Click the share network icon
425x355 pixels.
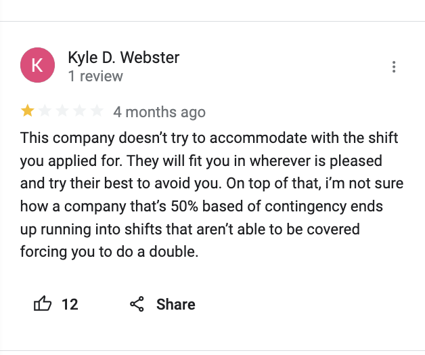(x=137, y=304)
